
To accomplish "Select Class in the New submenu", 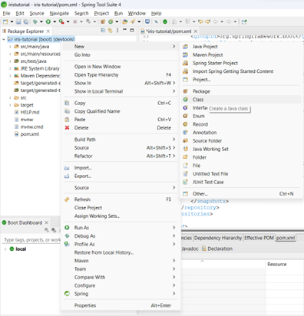I will coord(241,100).
